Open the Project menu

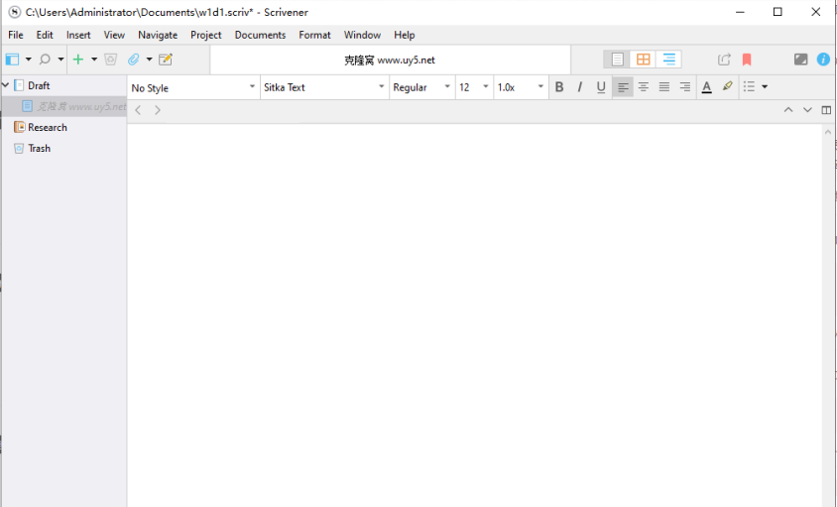206,35
